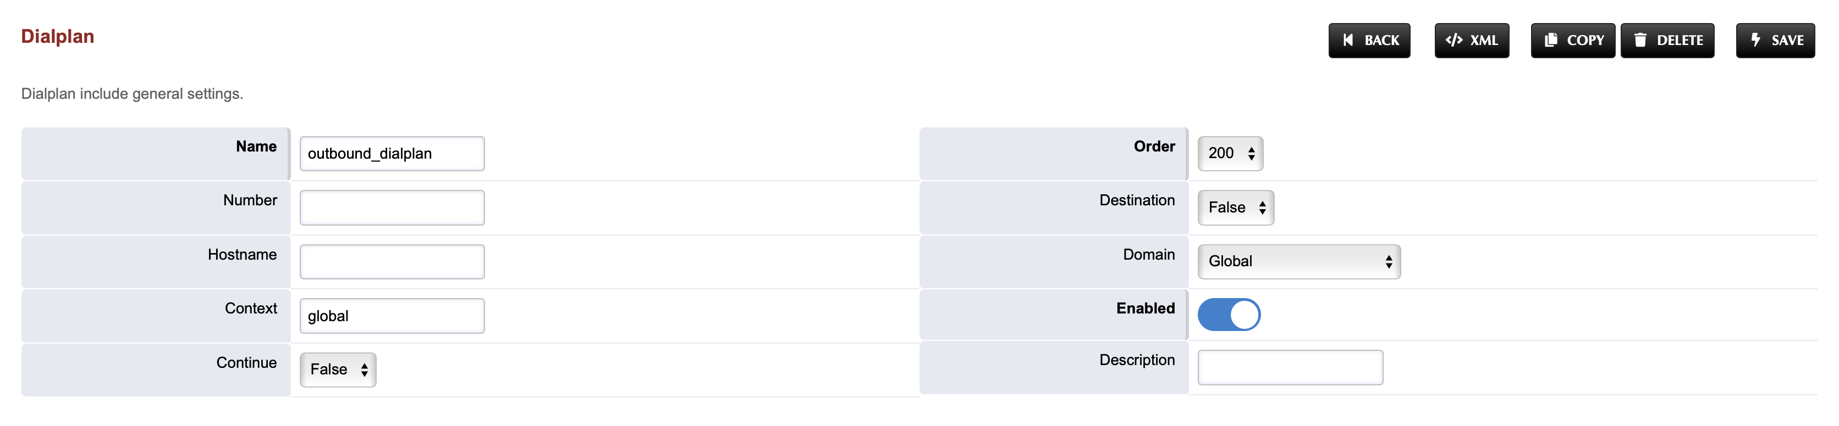
Task: Expand the Destination dropdown
Action: 1236,208
